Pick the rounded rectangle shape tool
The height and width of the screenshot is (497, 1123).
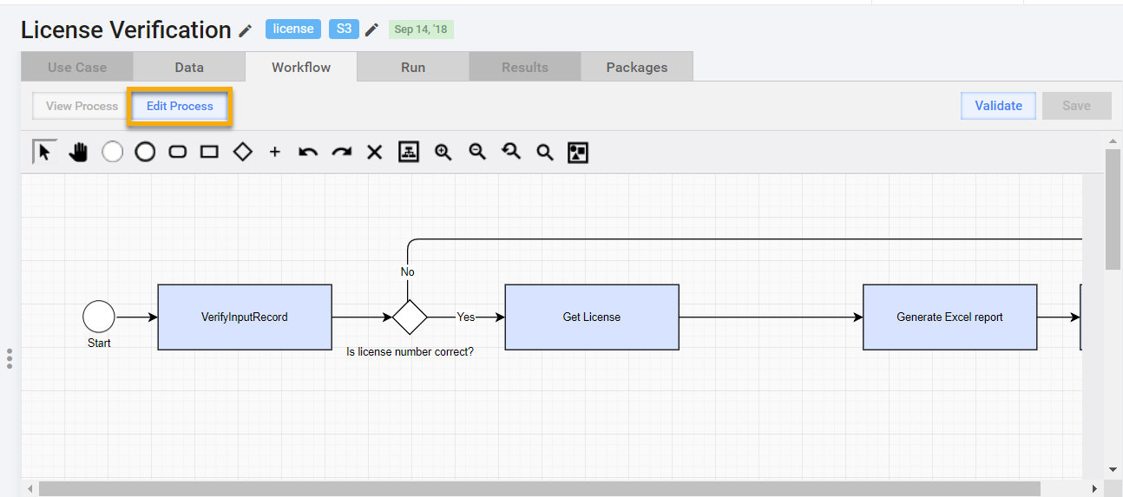pyautogui.click(x=177, y=152)
